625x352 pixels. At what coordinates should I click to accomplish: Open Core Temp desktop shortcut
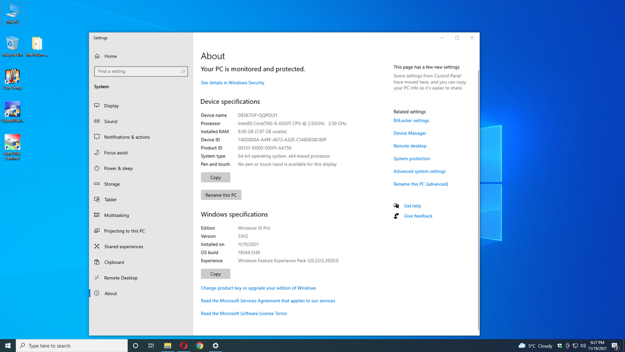pos(12,78)
